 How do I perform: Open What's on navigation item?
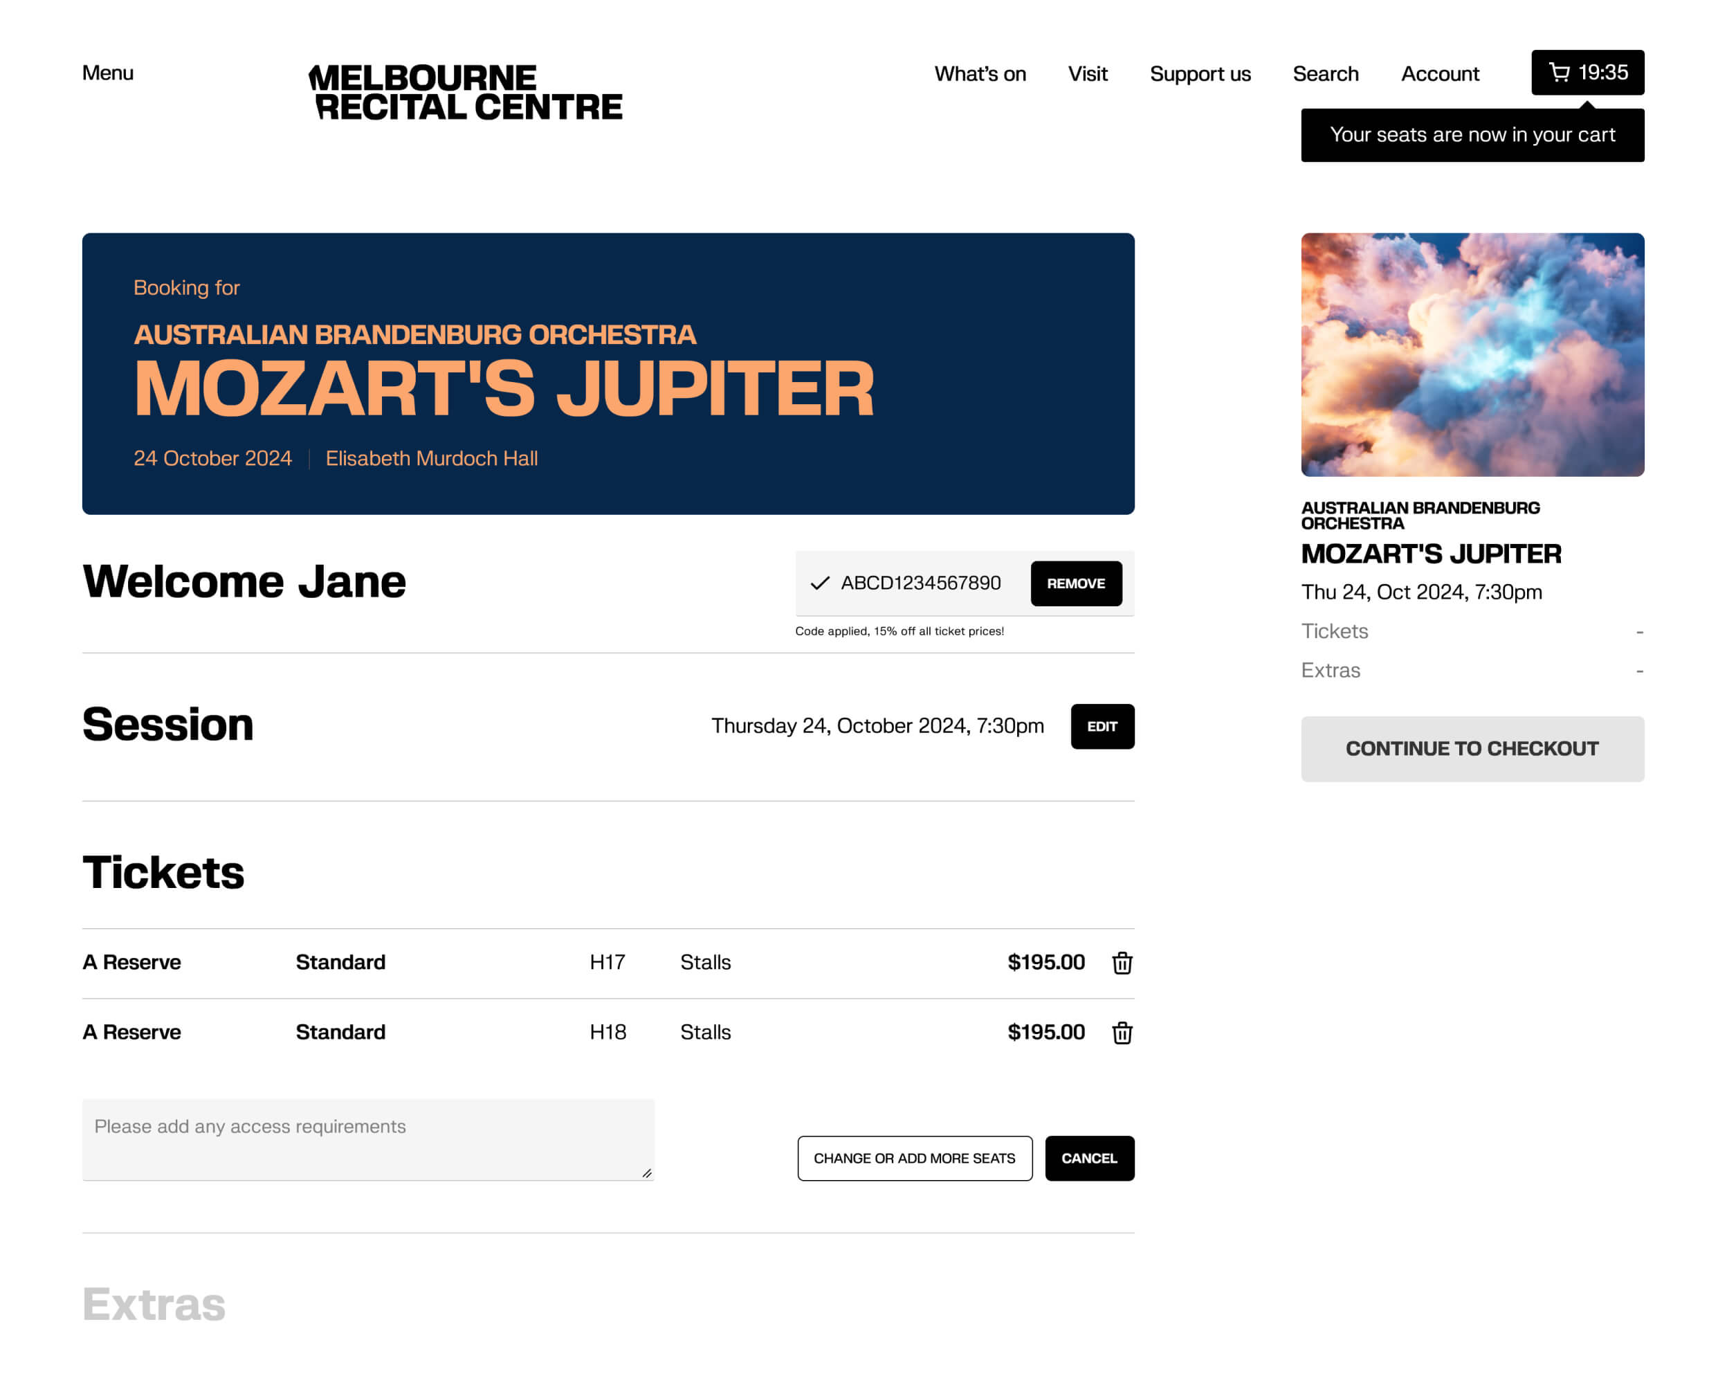(x=980, y=73)
